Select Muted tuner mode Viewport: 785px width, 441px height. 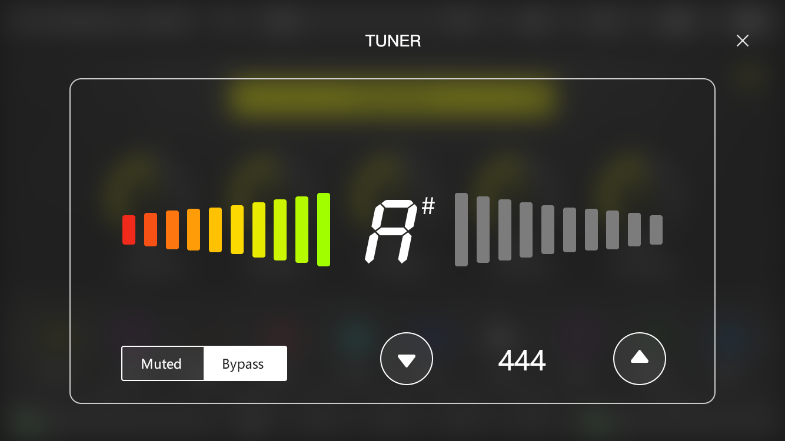coord(162,364)
